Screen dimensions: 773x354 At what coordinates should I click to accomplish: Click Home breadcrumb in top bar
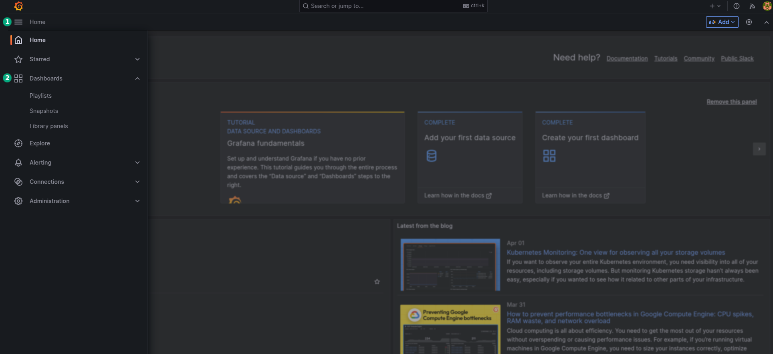(x=37, y=22)
